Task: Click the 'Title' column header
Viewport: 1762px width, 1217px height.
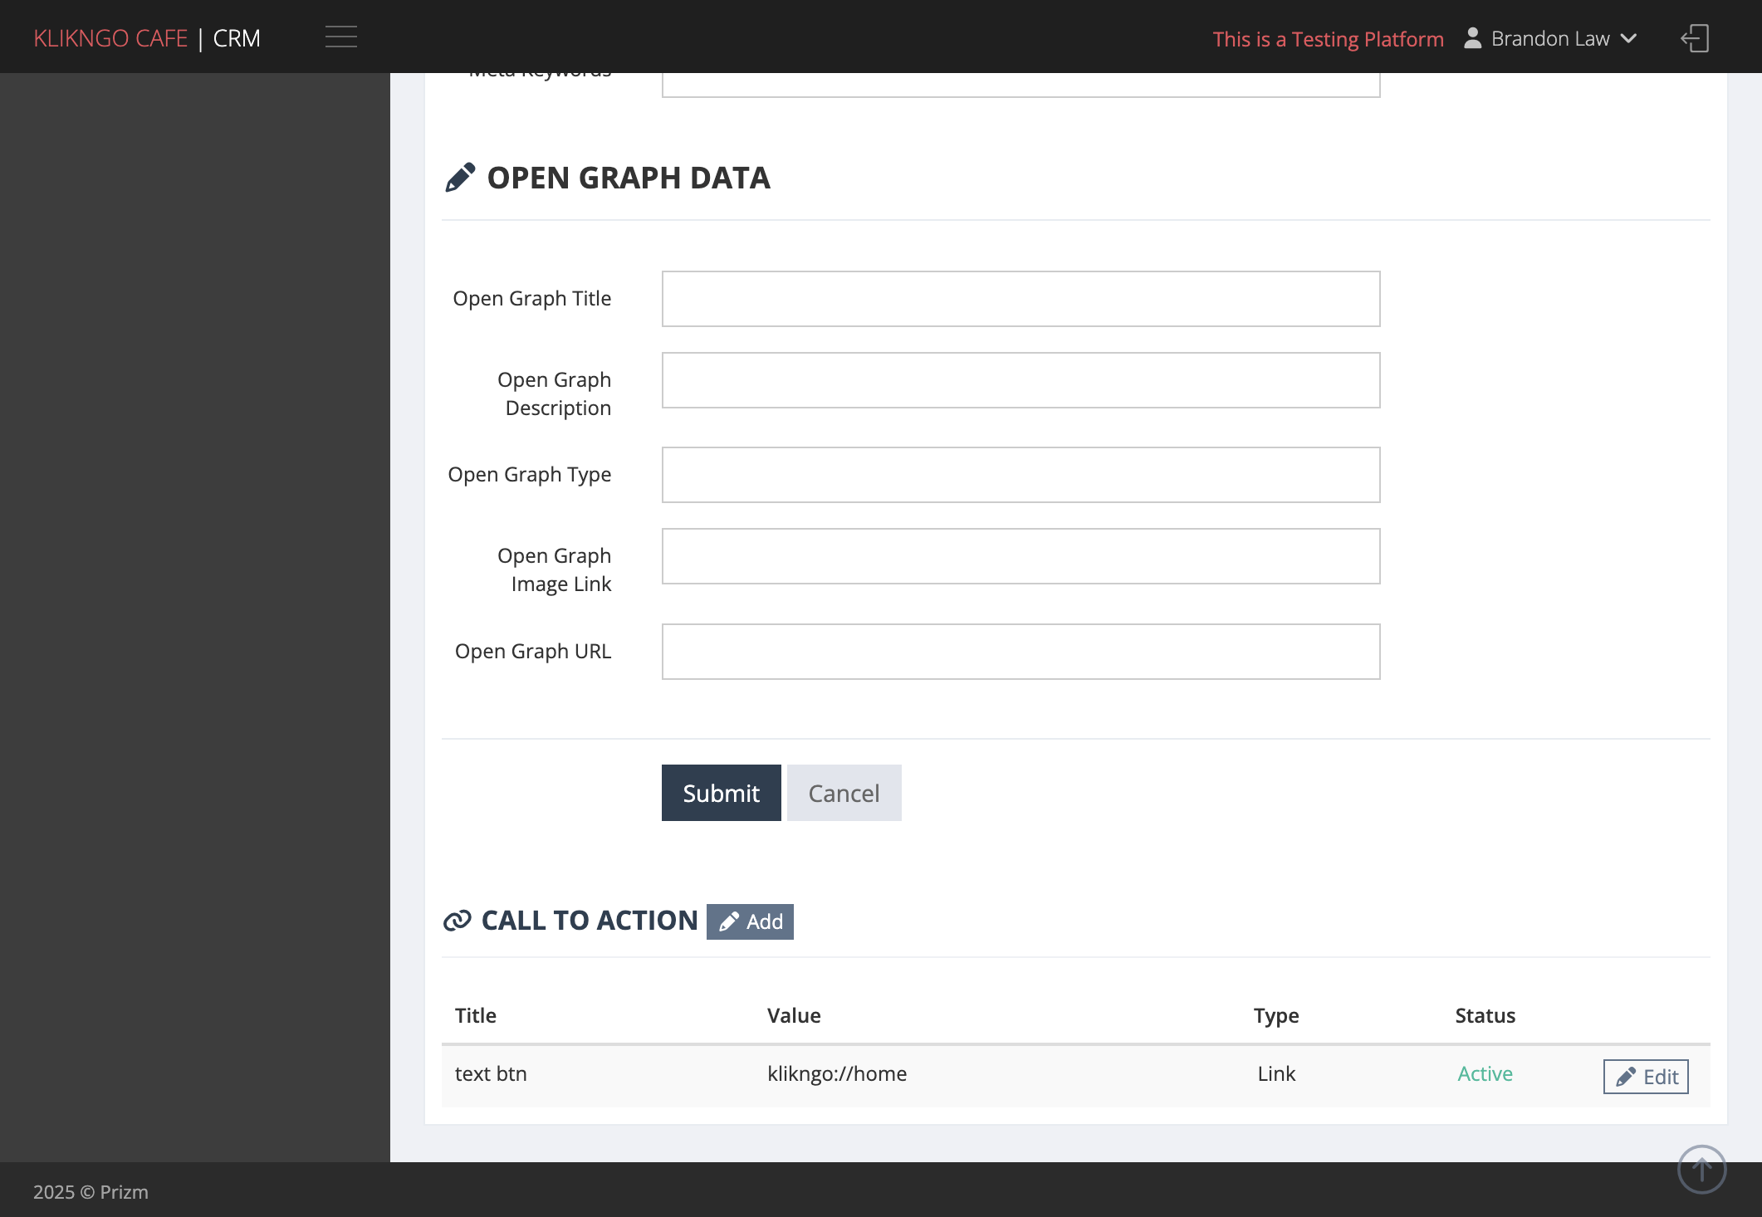Action: tap(476, 1015)
